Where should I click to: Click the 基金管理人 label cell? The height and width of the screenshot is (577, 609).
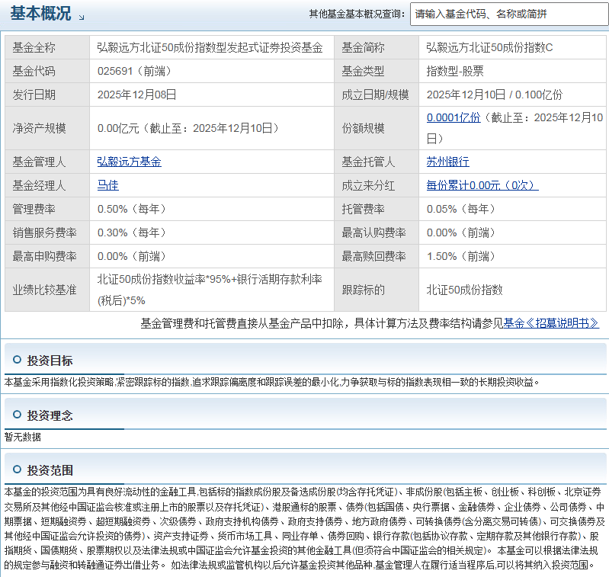coord(47,162)
